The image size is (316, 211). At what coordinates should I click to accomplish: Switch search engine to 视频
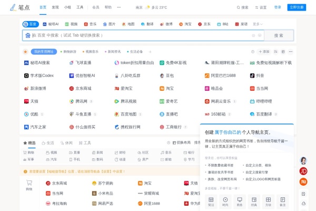pyautogui.click(x=71, y=24)
